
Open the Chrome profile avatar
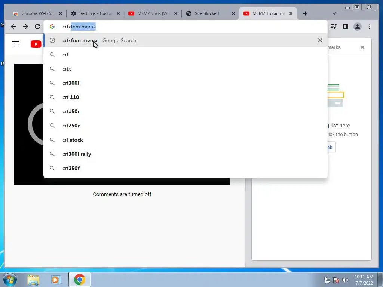357,27
